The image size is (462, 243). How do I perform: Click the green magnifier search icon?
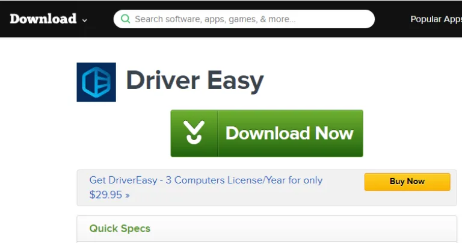point(125,19)
